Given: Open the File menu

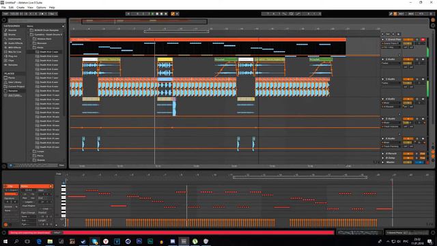Looking at the screenshot, I should [3, 8].
